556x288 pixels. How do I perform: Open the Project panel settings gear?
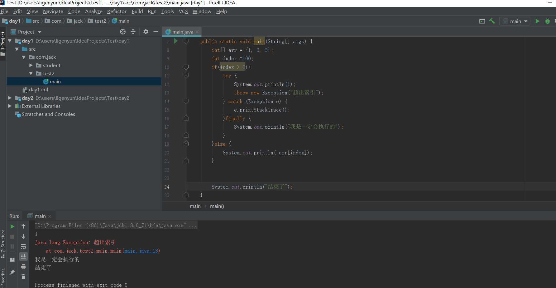pos(146,32)
